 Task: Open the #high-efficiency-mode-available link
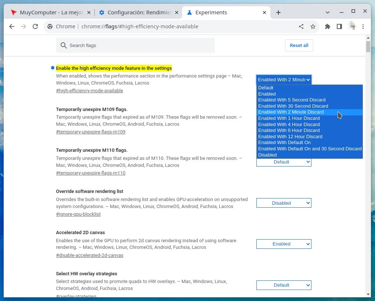tap(90, 91)
